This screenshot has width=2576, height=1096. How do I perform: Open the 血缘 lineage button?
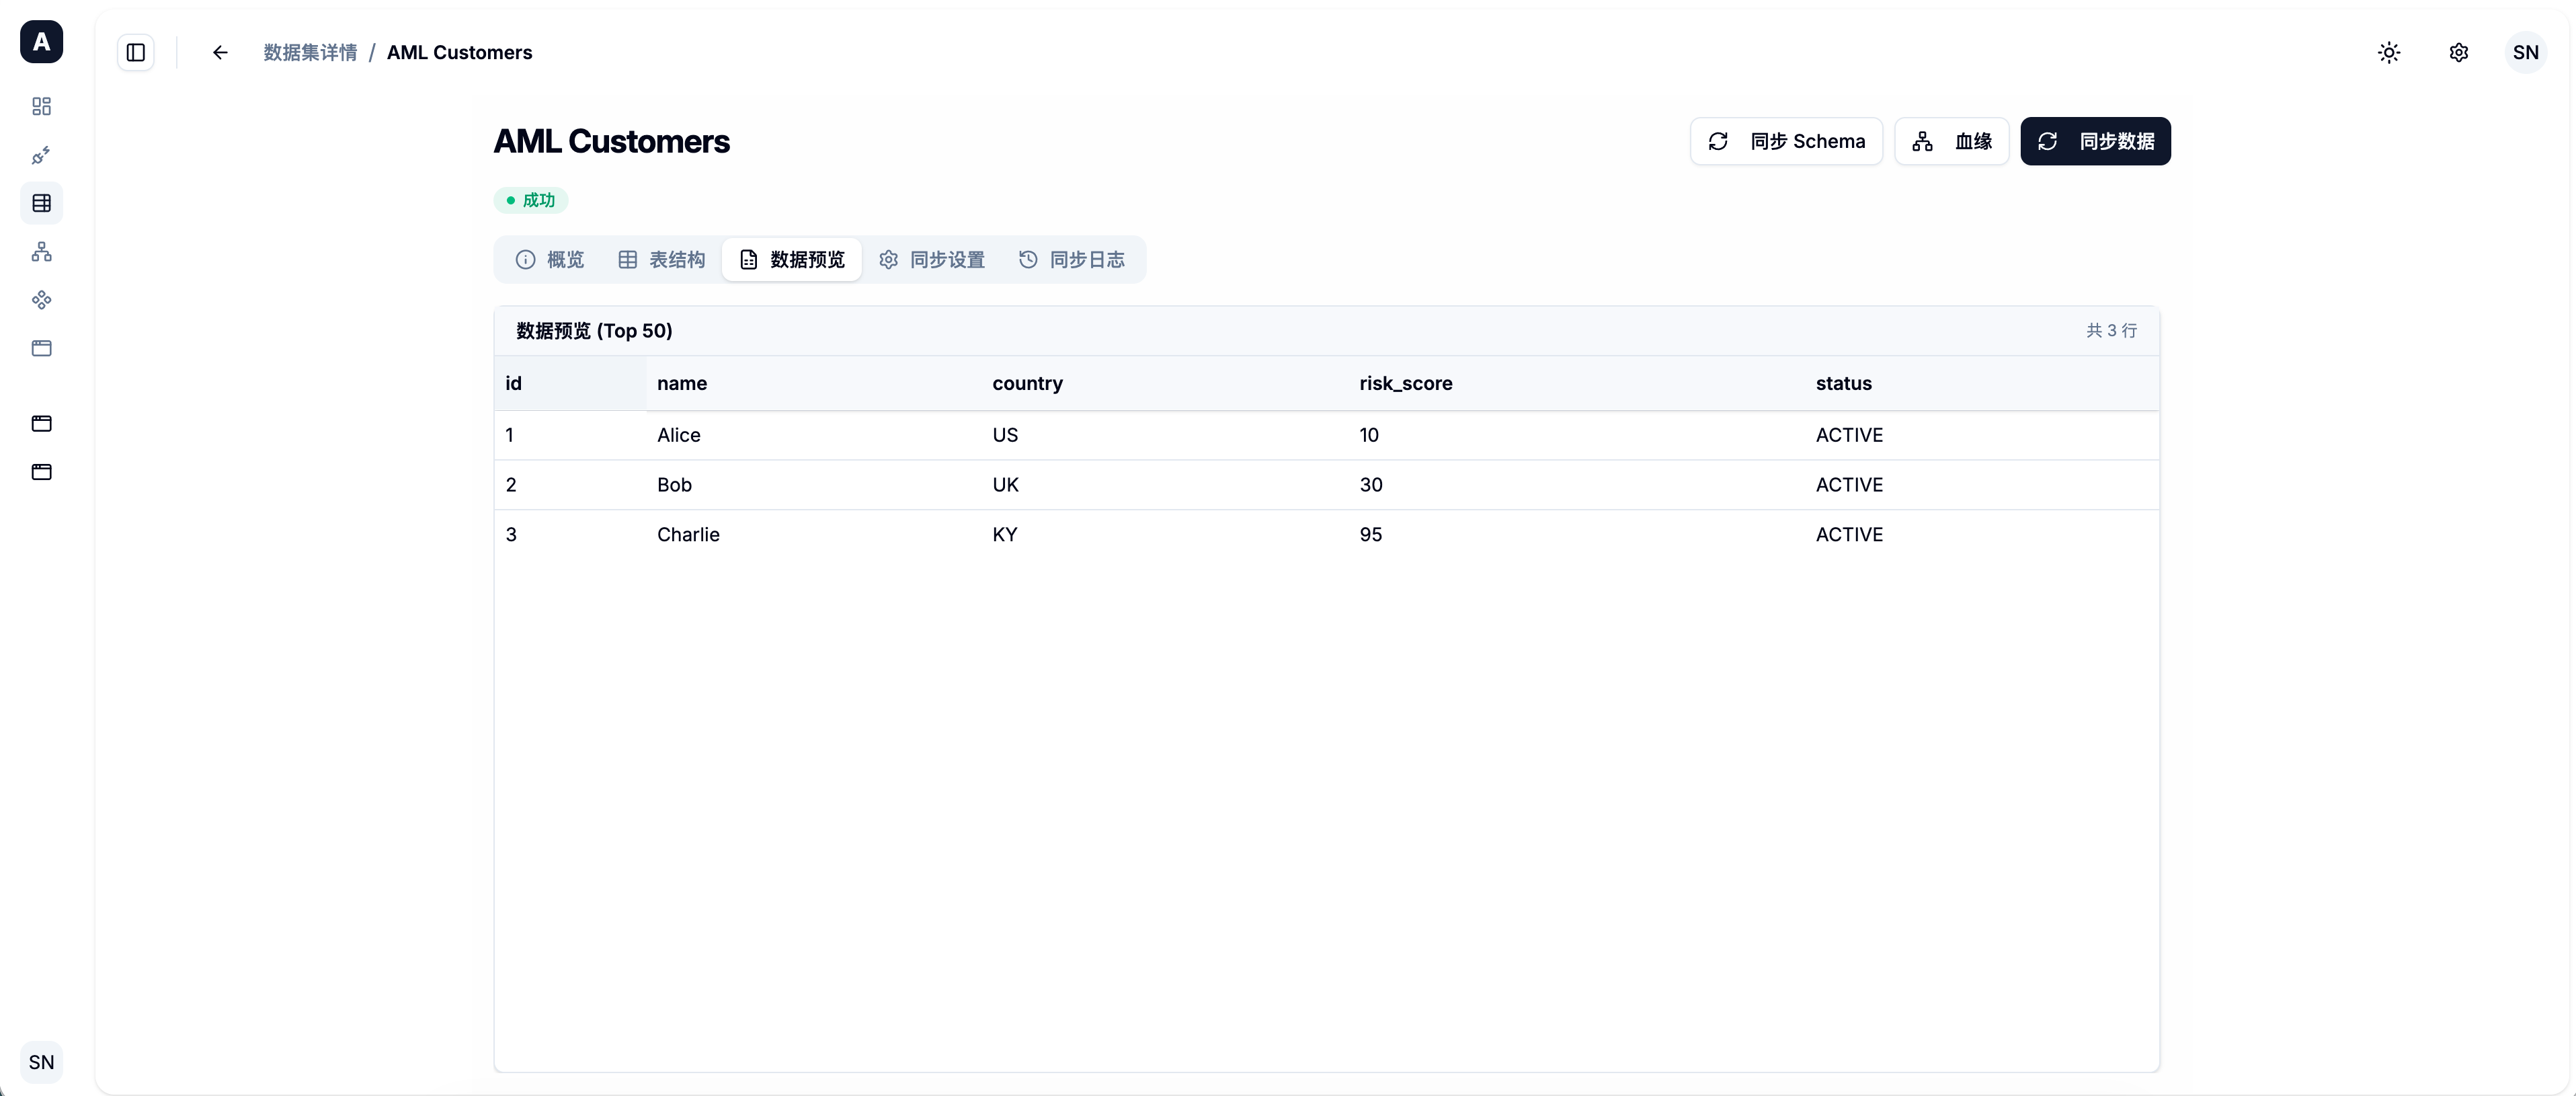(1952, 141)
